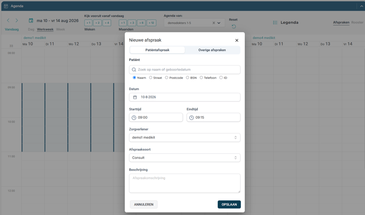Jump ahead +1 week
This screenshot has width=365, height=215.
tap(88, 23)
